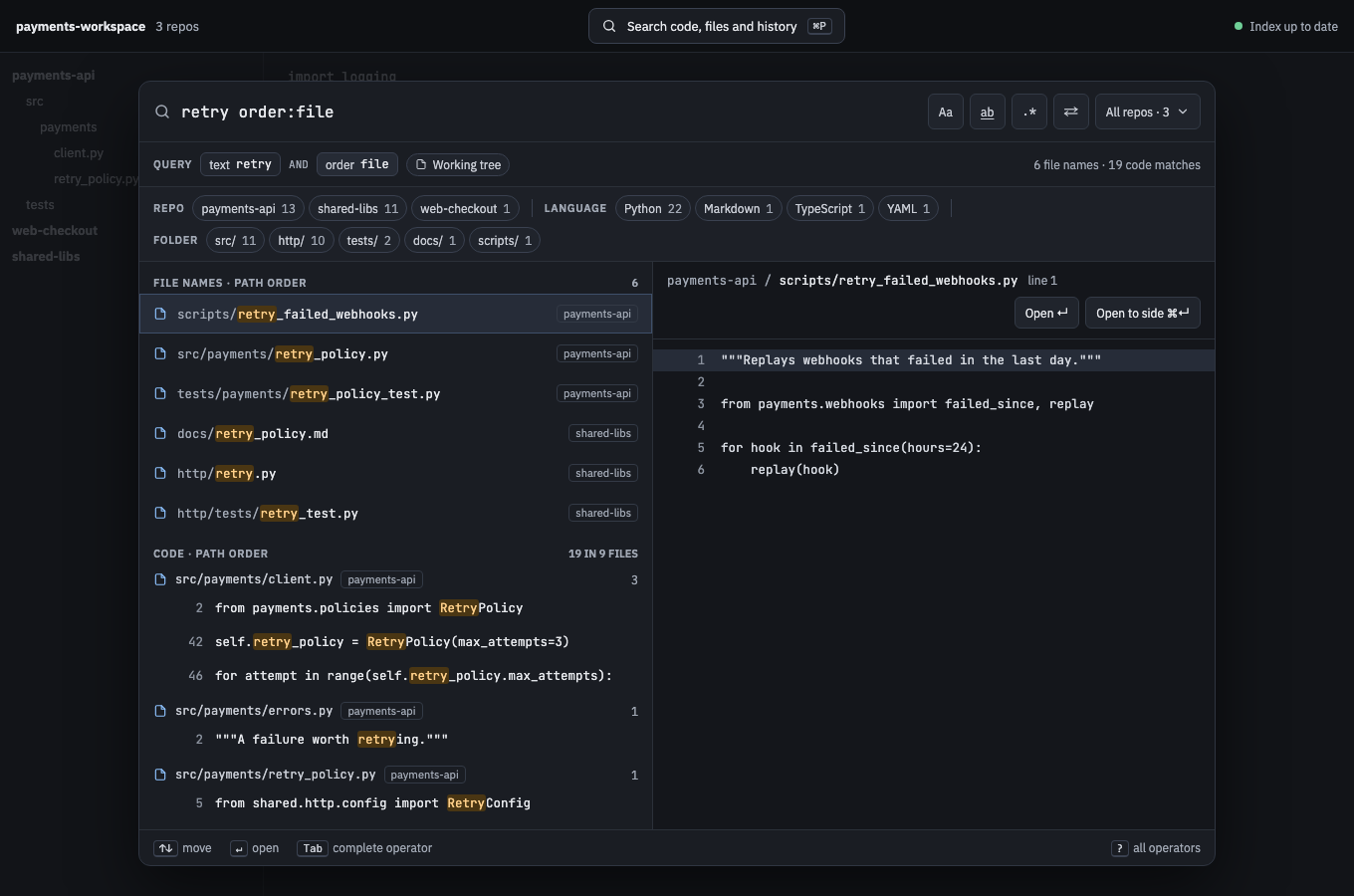Image resolution: width=1354 pixels, height=896 pixels.
Task: Click the 'order file' query token
Action: (357, 165)
